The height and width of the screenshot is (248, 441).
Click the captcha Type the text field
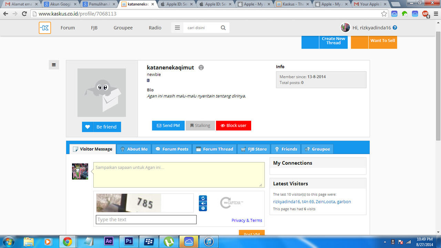point(146,220)
